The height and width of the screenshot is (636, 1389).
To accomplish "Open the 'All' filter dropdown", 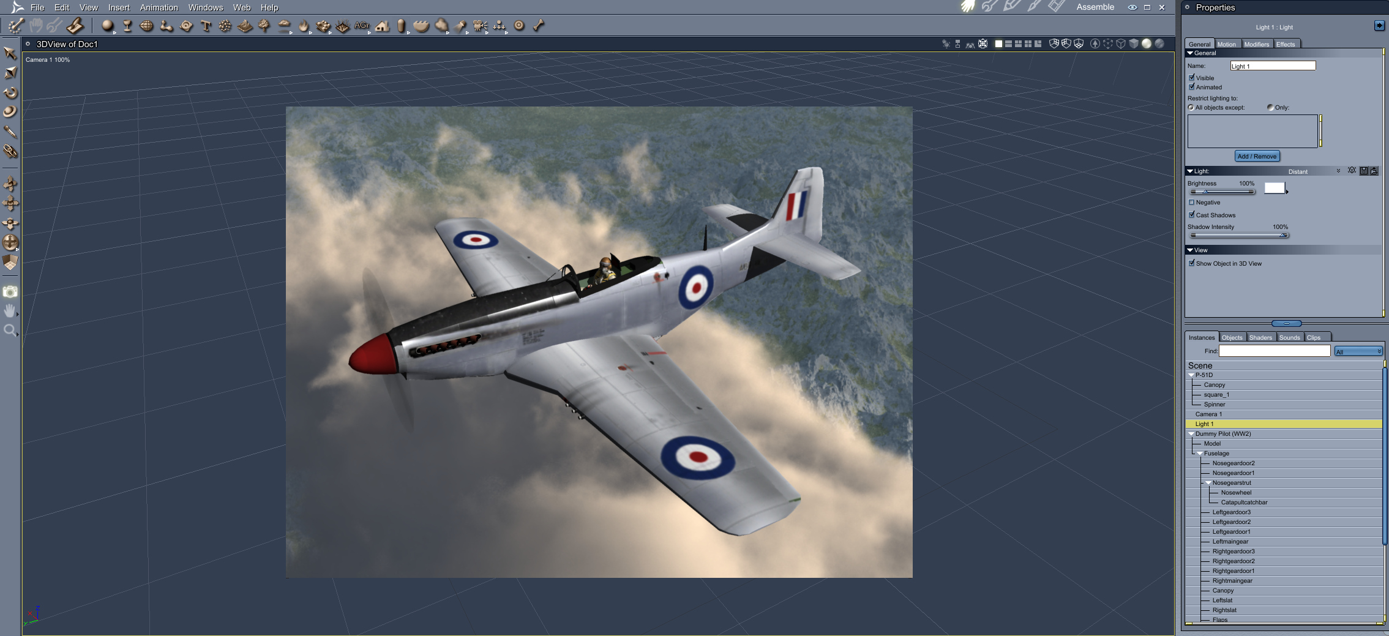I will (1358, 351).
